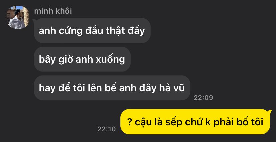This screenshot has width=276, height=142.
Task: Click the 22:10 timestamp
Action: click(107, 129)
